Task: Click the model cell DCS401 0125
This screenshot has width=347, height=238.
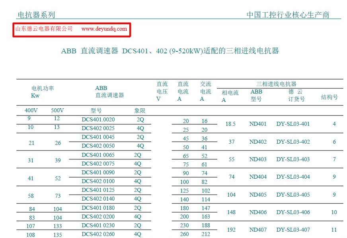Action: tap(98, 190)
